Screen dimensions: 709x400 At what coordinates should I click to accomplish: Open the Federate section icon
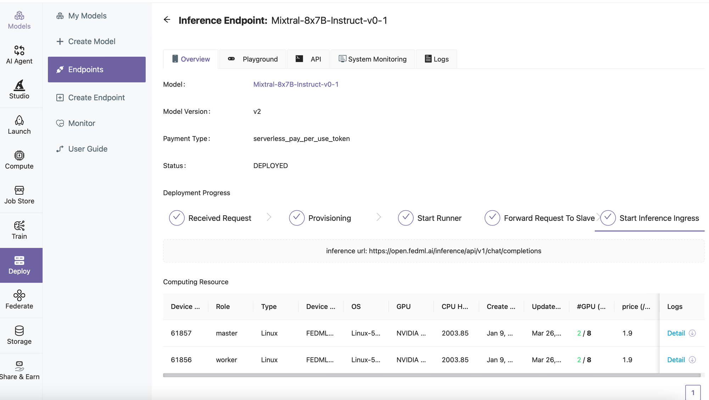coord(19,295)
